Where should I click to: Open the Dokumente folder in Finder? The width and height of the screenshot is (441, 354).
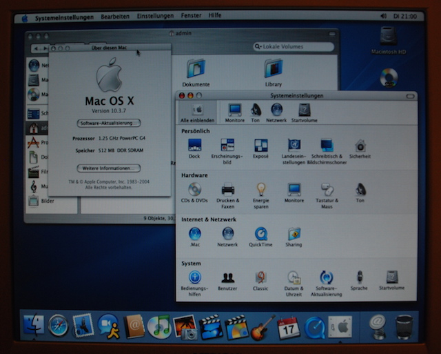coord(196,72)
